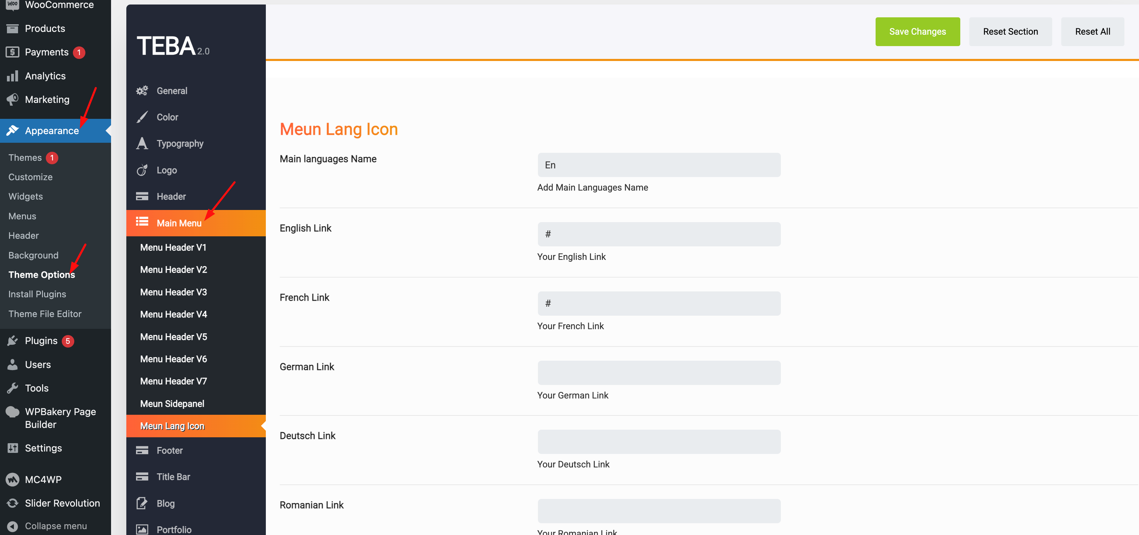Open the Widgets link
The image size is (1139, 535).
click(26, 196)
